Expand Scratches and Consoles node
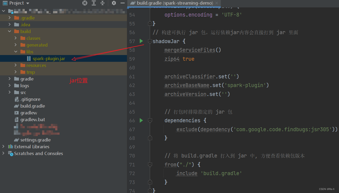The width and height of the screenshot is (339, 193). (3, 153)
